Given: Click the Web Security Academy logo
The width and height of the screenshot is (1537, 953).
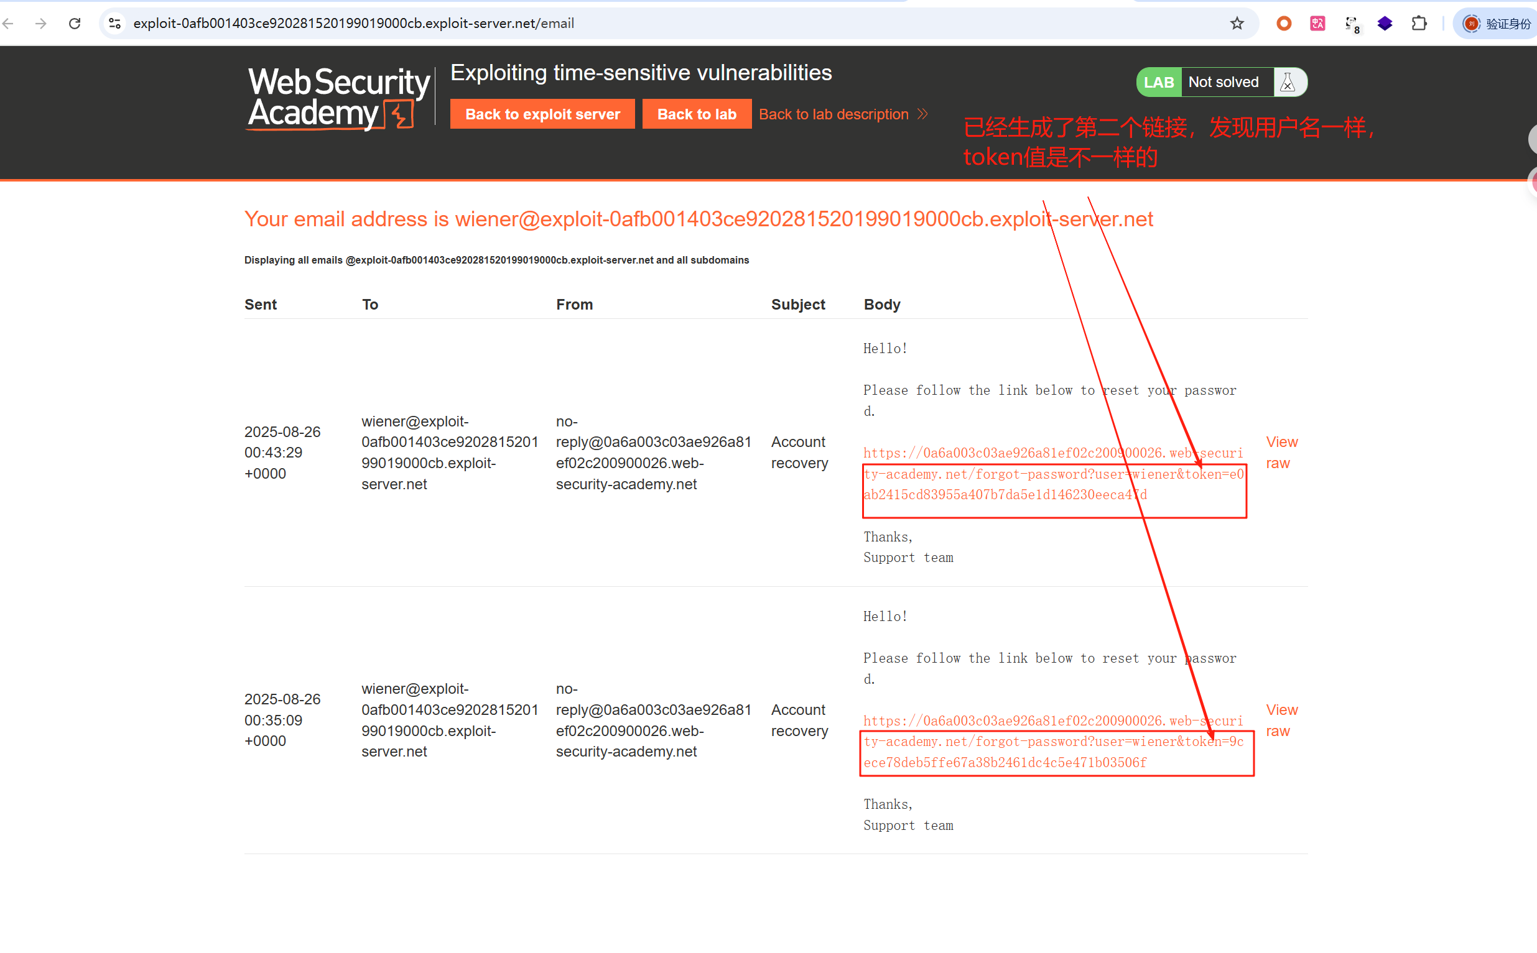Looking at the screenshot, I should (x=338, y=98).
